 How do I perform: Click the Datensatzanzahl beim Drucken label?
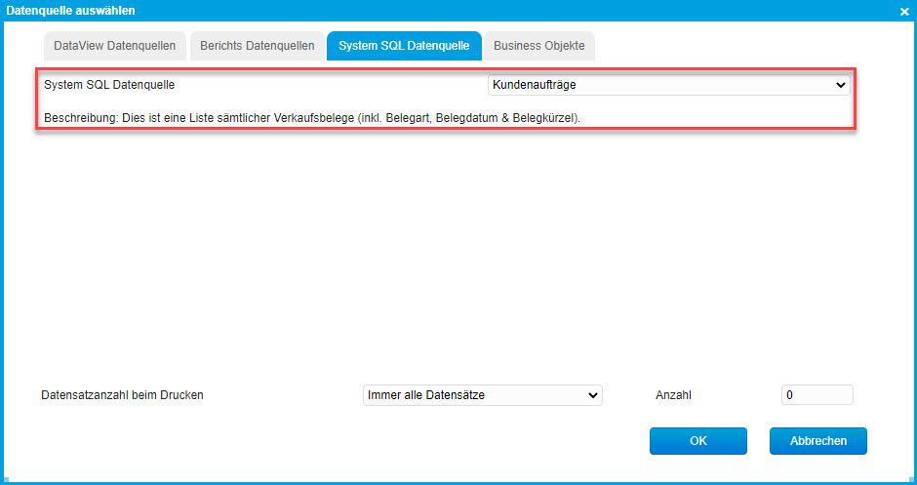pos(122,395)
